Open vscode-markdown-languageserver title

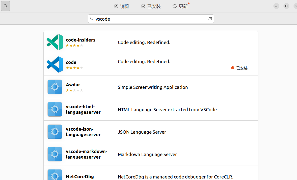[x=87, y=154]
